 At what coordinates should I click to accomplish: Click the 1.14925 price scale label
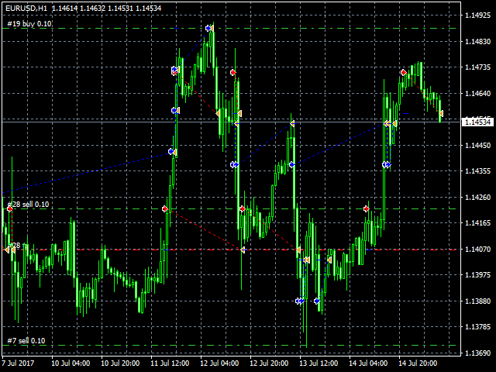[477, 15]
